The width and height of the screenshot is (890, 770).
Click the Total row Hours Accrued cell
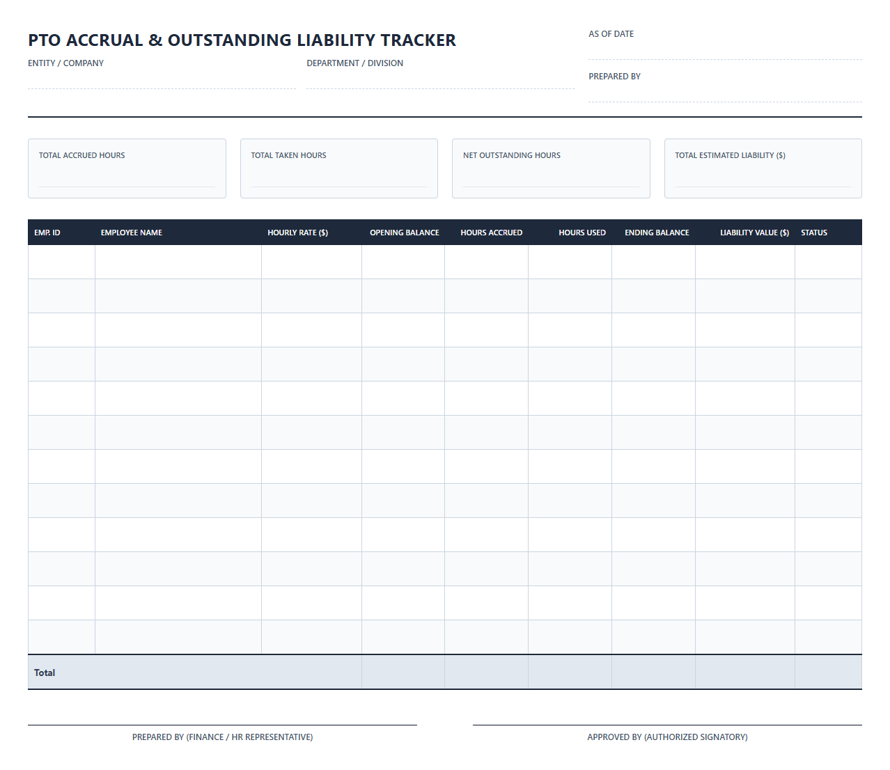[487, 673]
